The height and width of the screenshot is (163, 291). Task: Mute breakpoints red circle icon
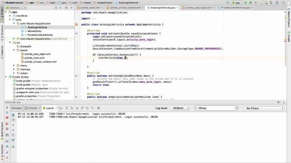(7, 129)
